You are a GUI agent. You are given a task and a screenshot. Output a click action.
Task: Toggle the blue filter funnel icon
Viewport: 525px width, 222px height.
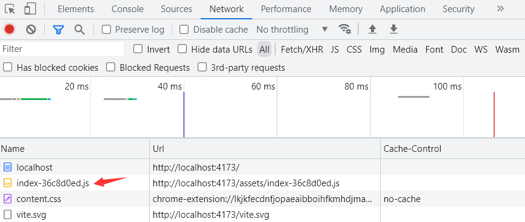click(58, 30)
